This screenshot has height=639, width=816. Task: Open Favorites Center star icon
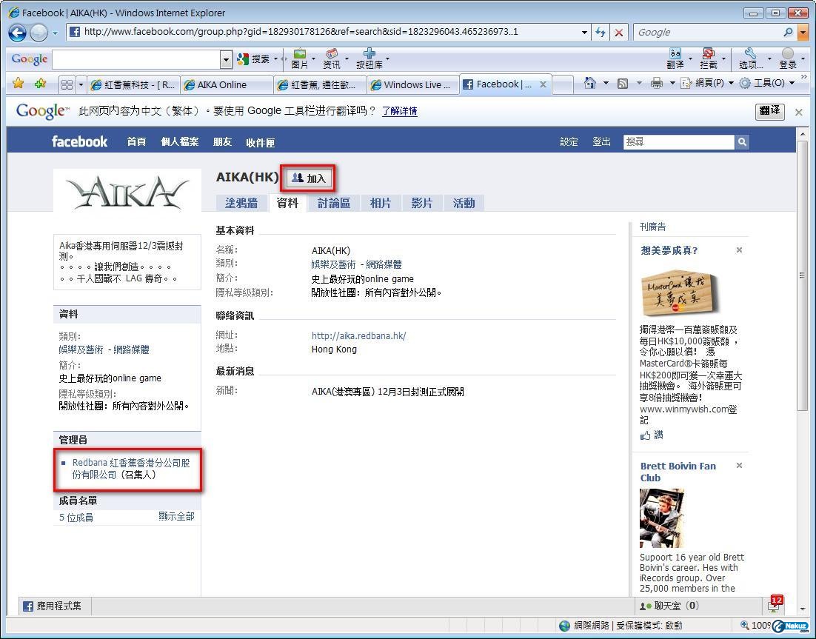tap(19, 84)
